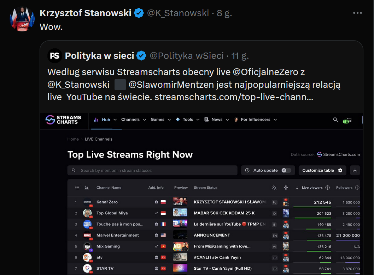This screenshot has height=275, width=374.
Task: Click the list view icon in table header
Action: [77, 188]
